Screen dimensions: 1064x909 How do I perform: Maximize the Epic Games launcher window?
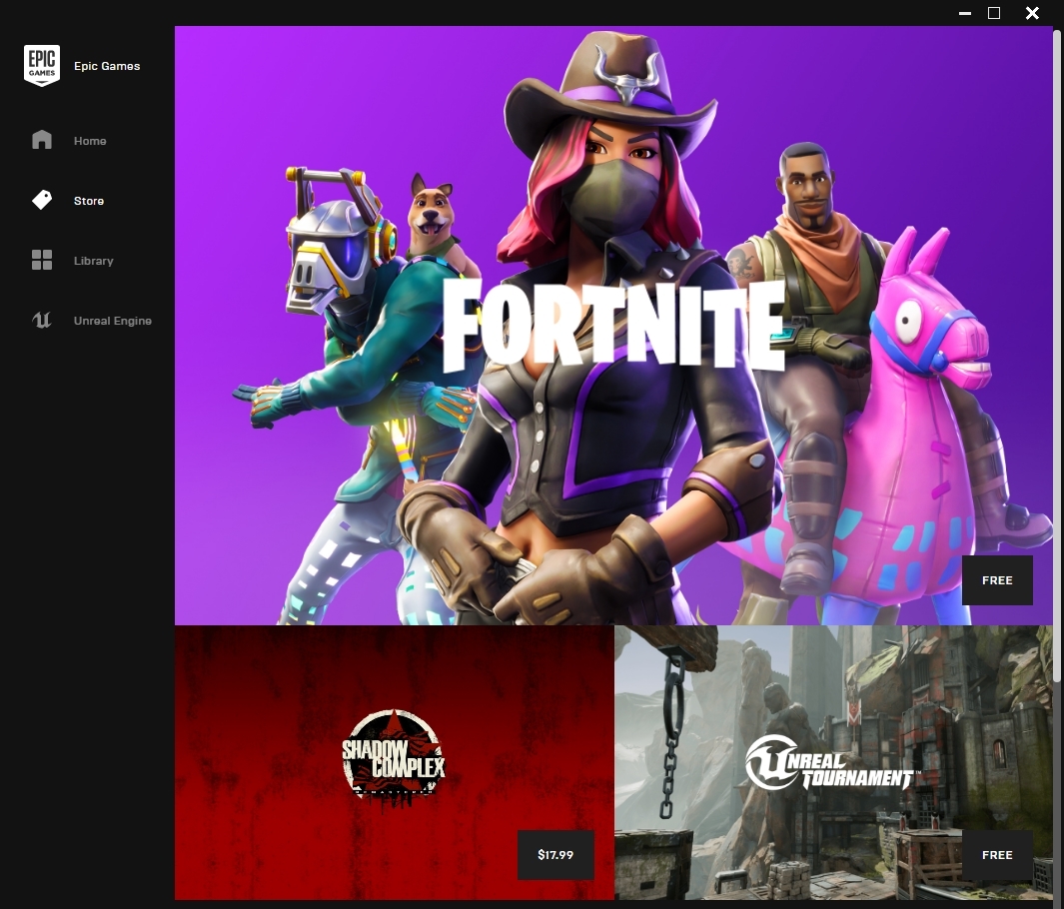coord(994,13)
